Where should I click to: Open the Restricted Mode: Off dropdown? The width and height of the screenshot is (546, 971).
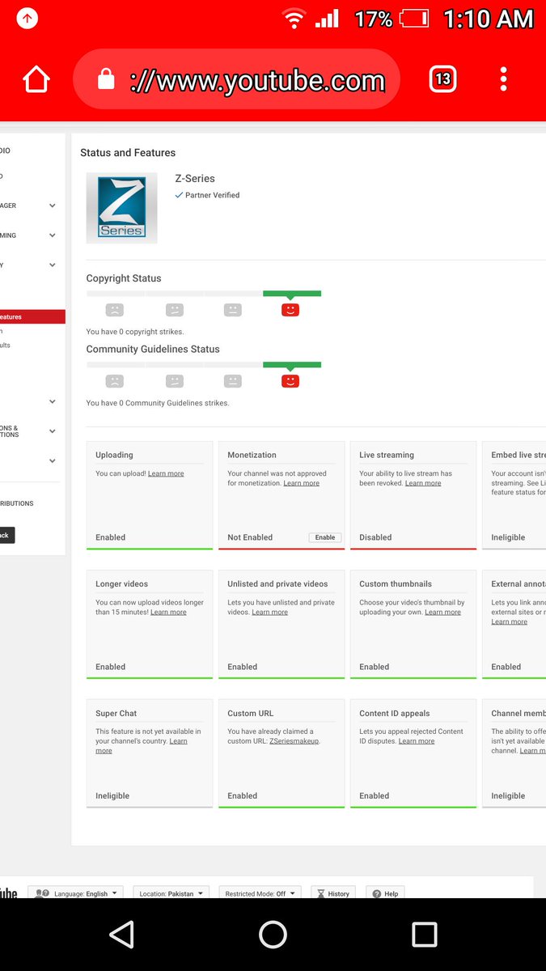259,893
